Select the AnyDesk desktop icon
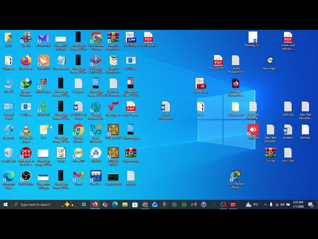Image resolution: width=318 pixels, height=239 pixels. [253, 130]
